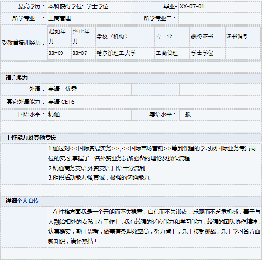Click the 起始年月 column header
262x260 pixels.
click(57, 36)
